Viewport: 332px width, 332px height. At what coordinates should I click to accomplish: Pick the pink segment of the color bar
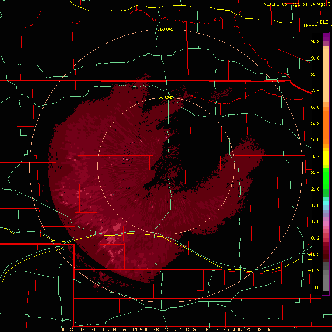point(326,224)
